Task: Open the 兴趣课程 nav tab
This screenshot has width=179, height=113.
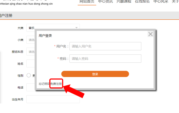Action: pyautogui.click(x=124, y=1)
